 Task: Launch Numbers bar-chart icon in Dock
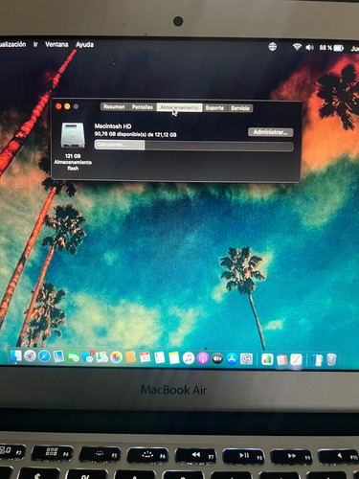267,359
